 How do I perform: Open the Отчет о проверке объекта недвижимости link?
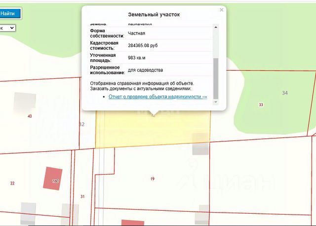click(x=158, y=96)
